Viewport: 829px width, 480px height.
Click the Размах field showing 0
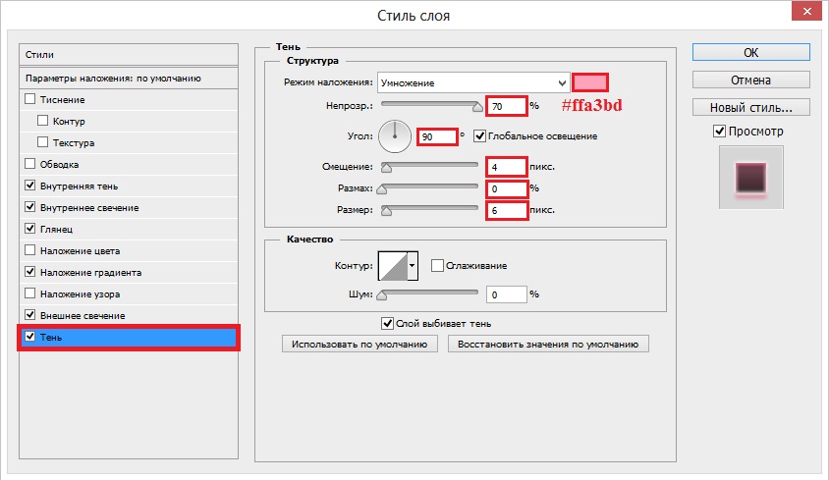(x=507, y=188)
